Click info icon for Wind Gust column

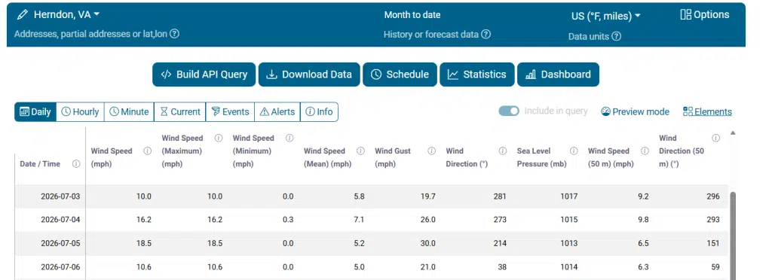(x=432, y=151)
